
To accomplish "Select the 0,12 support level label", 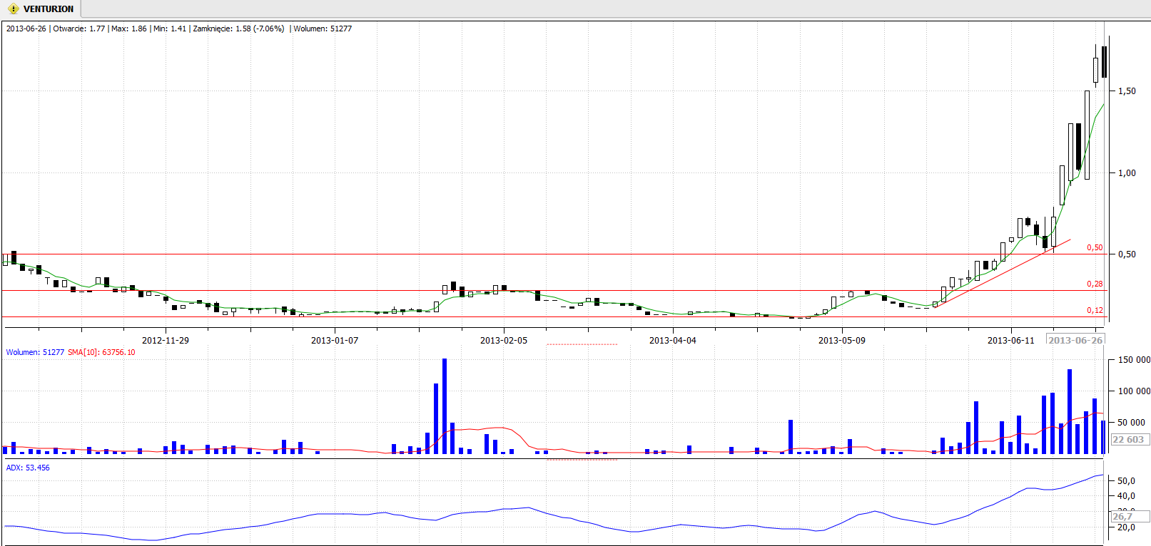I will click(1094, 310).
